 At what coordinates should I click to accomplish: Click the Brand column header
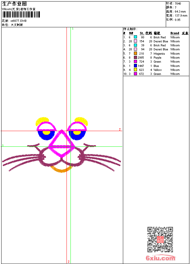point(175,33)
